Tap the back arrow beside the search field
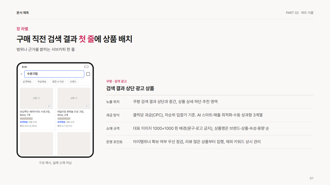 coord(21,74)
